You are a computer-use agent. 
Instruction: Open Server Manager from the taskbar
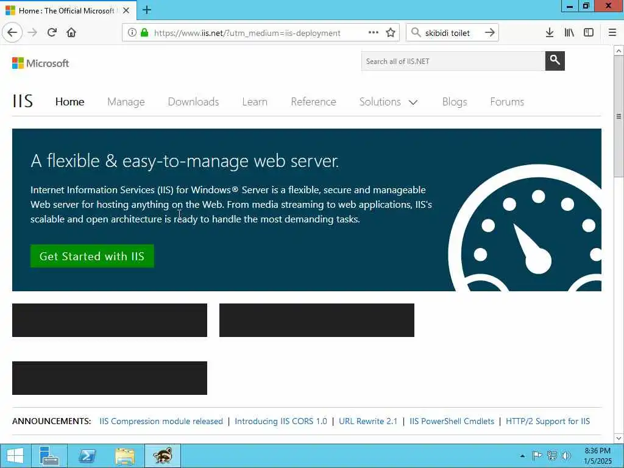click(49, 456)
